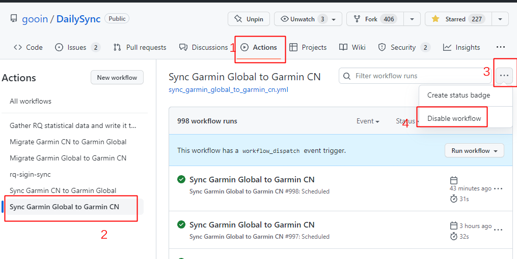The width and height of the screenshot is (517, 259).
Task: Open the options ellipsis for run #997
Action: 498,230
